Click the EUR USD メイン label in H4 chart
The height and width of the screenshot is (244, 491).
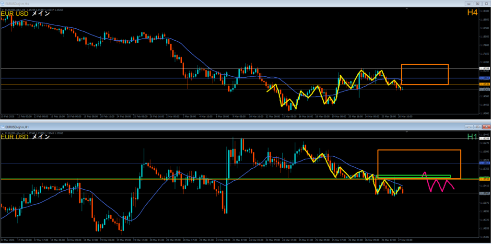tap(25, 13)
